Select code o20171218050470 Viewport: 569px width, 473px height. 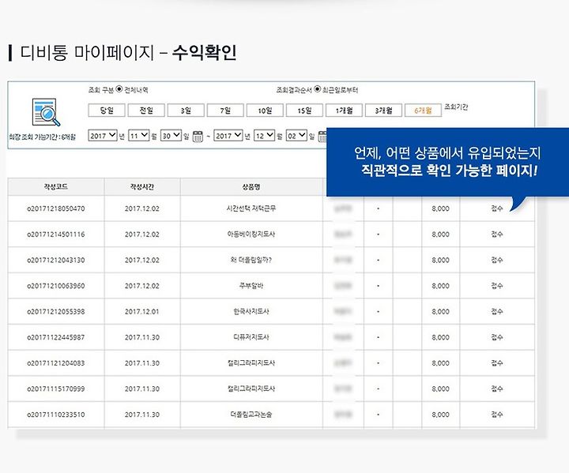56,208
